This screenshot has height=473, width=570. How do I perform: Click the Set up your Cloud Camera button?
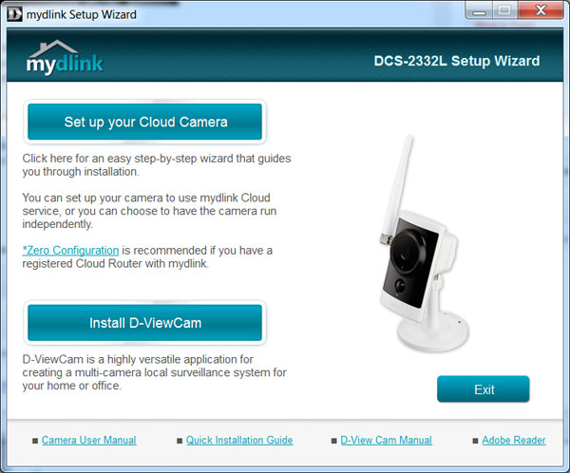pyautogui.click(x=144, y=122)
